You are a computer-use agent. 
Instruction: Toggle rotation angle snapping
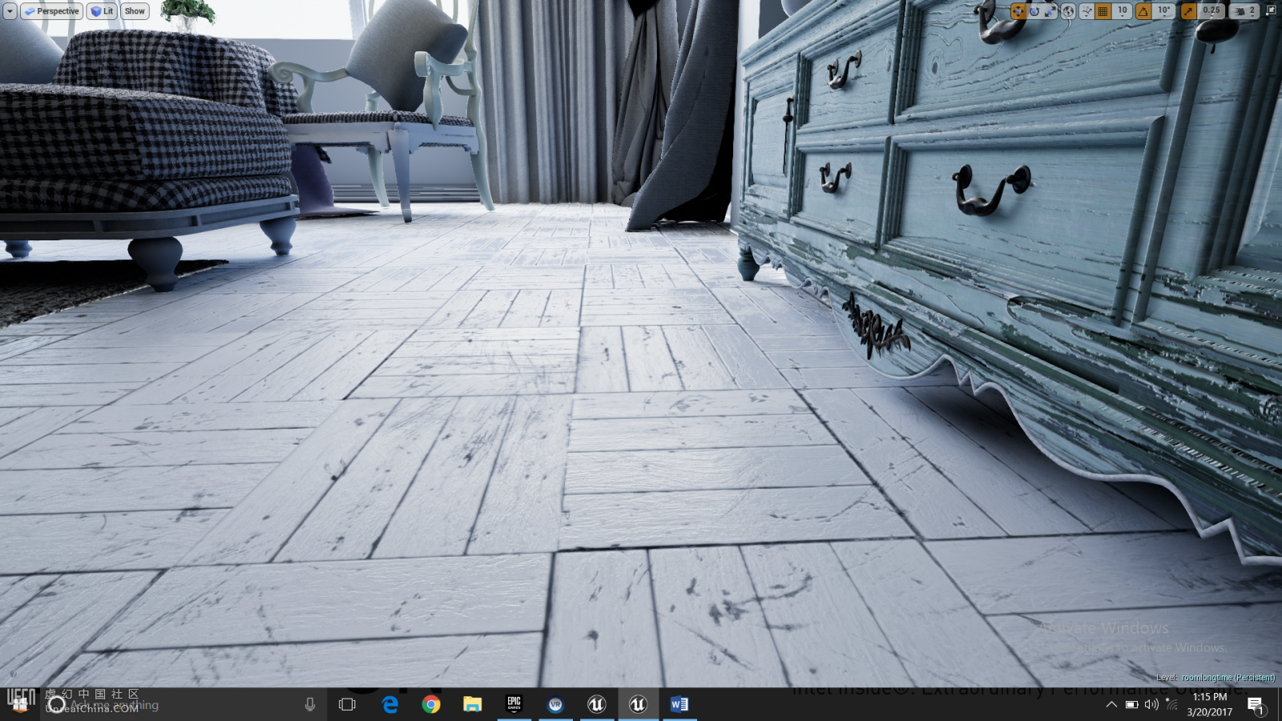pyautogui.click(x=1143, y=11)
